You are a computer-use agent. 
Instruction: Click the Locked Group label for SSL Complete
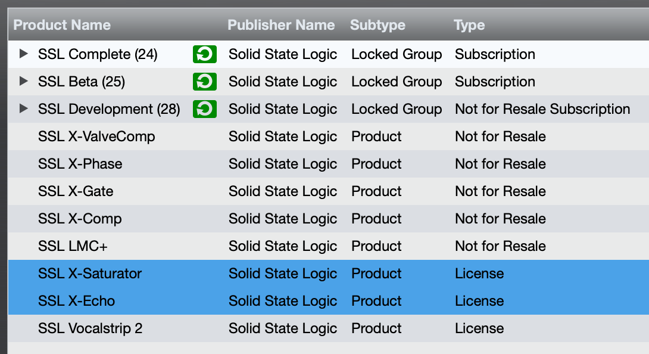397,54
